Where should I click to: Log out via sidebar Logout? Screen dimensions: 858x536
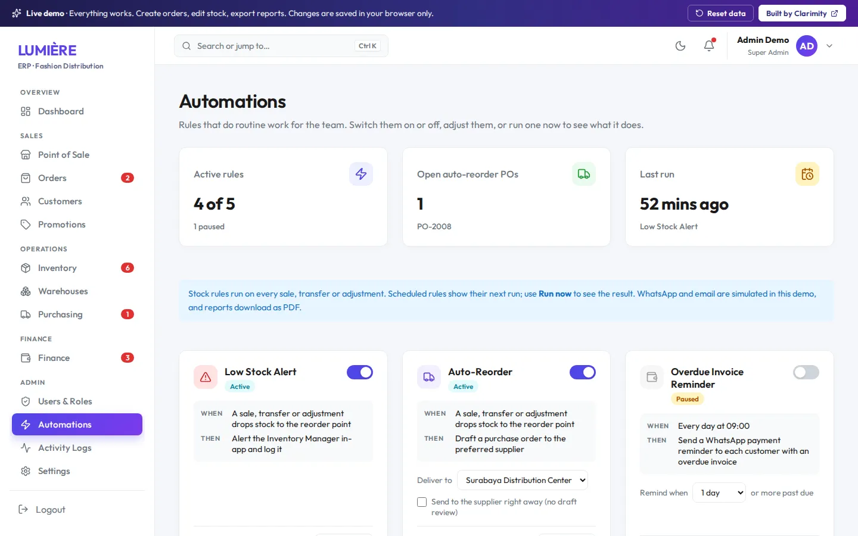pos(77,510)
